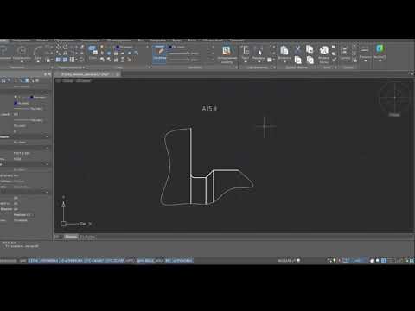Switch to the Model space tab

(x=71, y=237)
